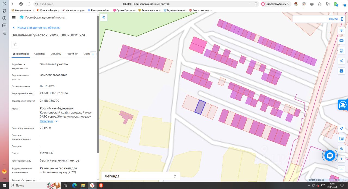
Task: Open the hamburger main menu
Action: pyautogui.click(x=14, y=17)
